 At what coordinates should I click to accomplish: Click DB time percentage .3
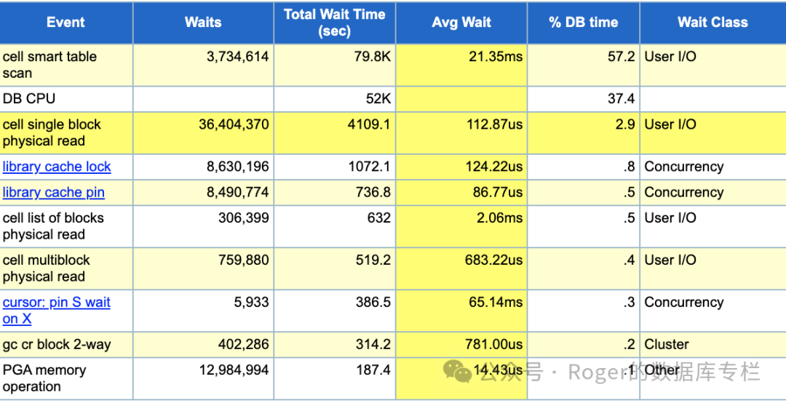pos(629,303)
